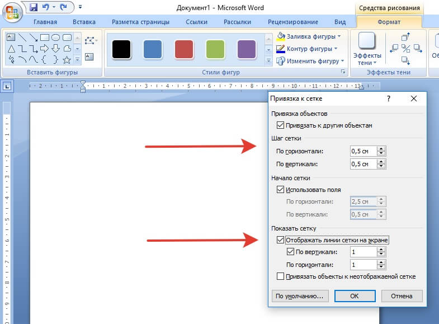
Task: Open the Office button menu
Action: 12,12
